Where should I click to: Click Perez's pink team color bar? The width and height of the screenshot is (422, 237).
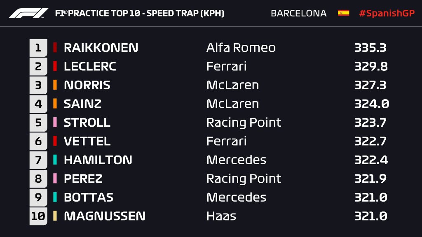coord(55,179)
